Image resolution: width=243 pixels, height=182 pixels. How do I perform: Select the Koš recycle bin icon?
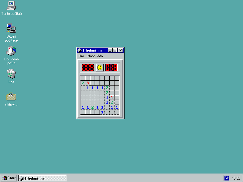11,74
